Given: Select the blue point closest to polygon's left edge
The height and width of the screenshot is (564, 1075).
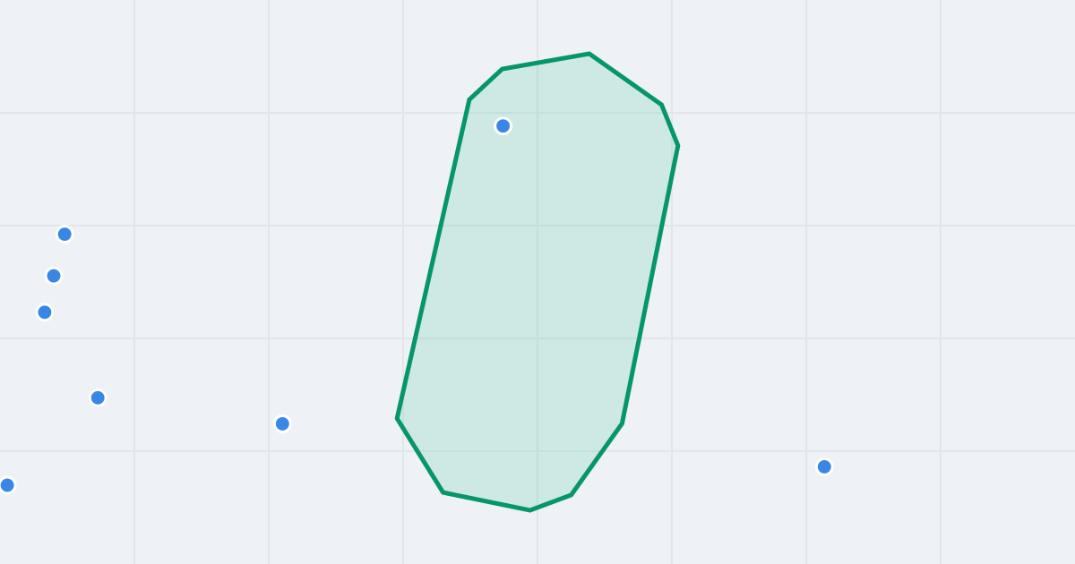Looking at the screenshot, I should pos(282,423).
